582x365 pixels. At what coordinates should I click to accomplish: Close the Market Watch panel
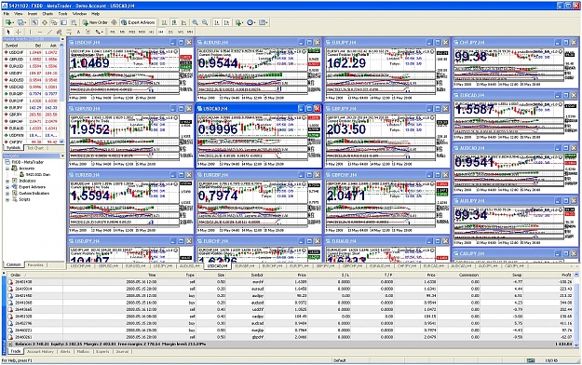coord(62,38)
